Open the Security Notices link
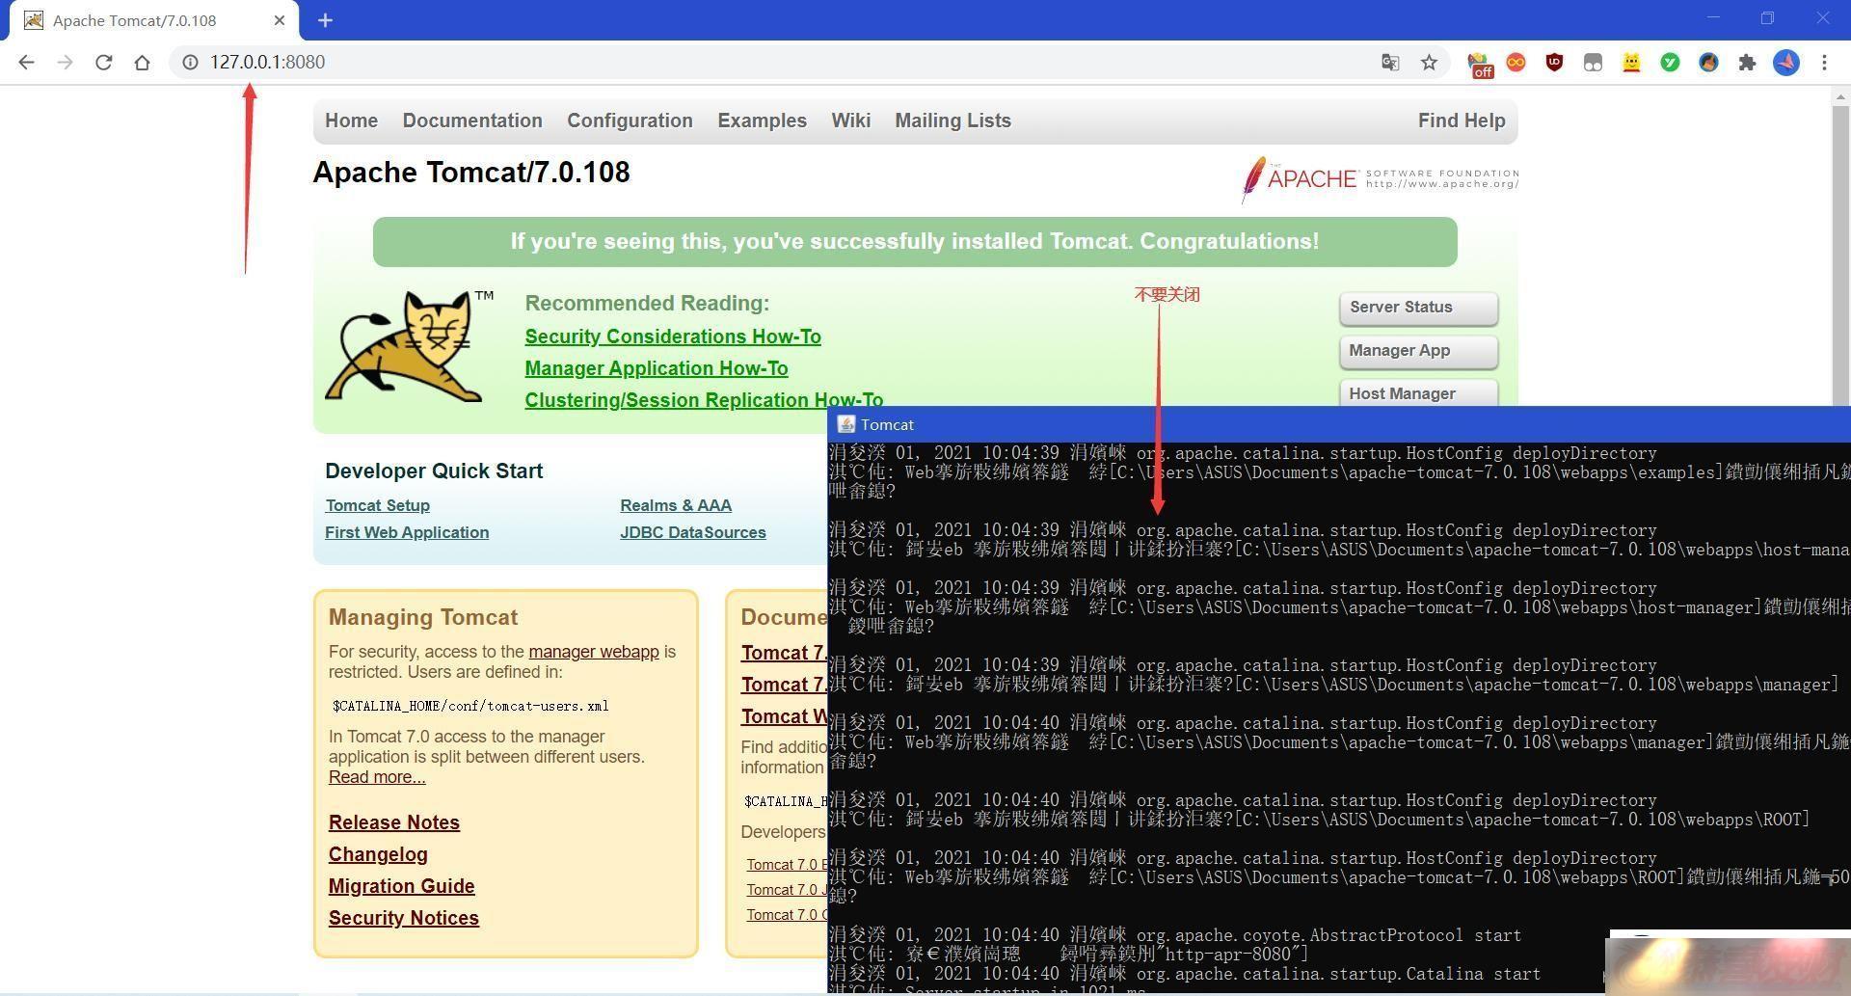Viewport: 1851px width, 996px height. (x=404, y=918)
